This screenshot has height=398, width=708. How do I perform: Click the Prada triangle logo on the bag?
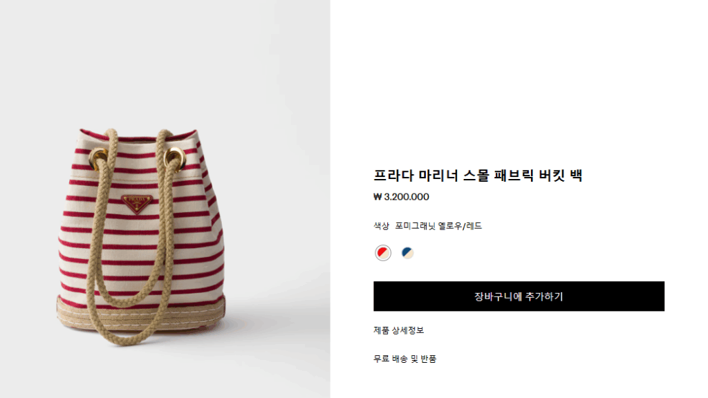click(137, 204)
